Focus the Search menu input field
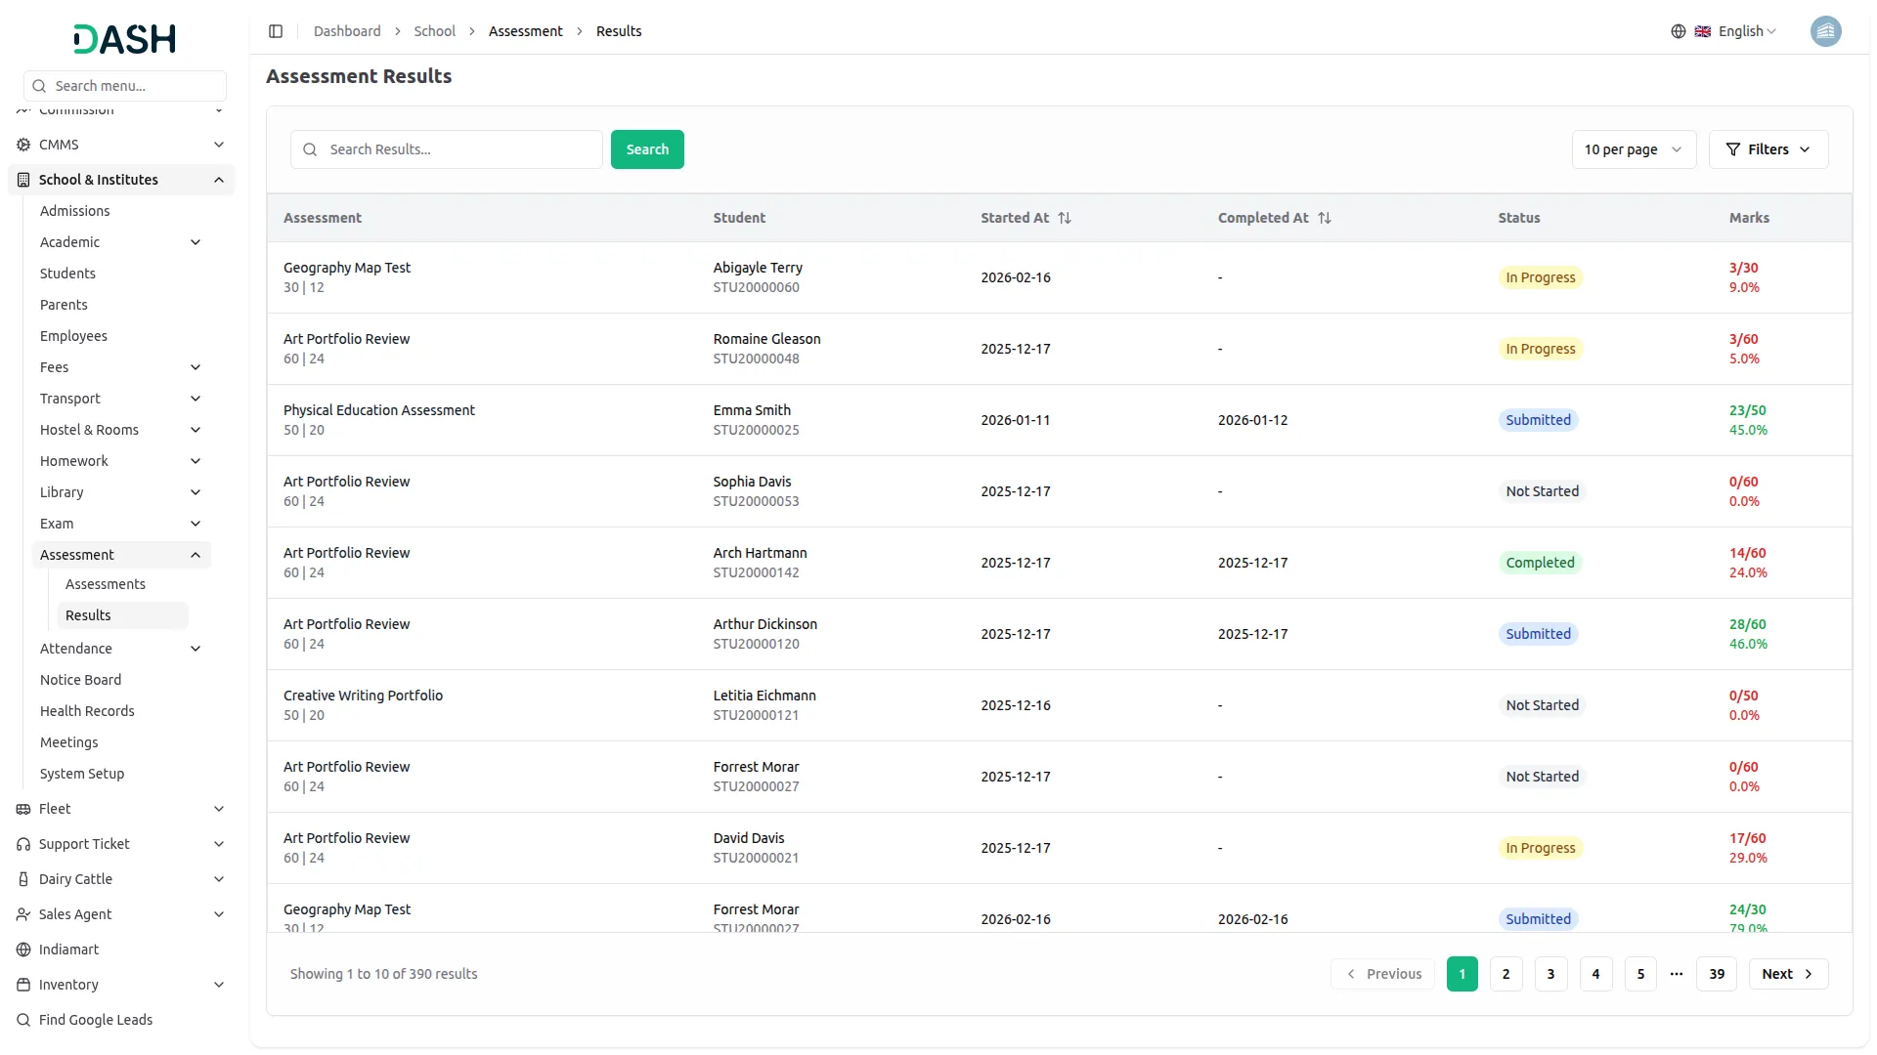The width and height of the screenshot is (1877, 1055). point(125,86)
